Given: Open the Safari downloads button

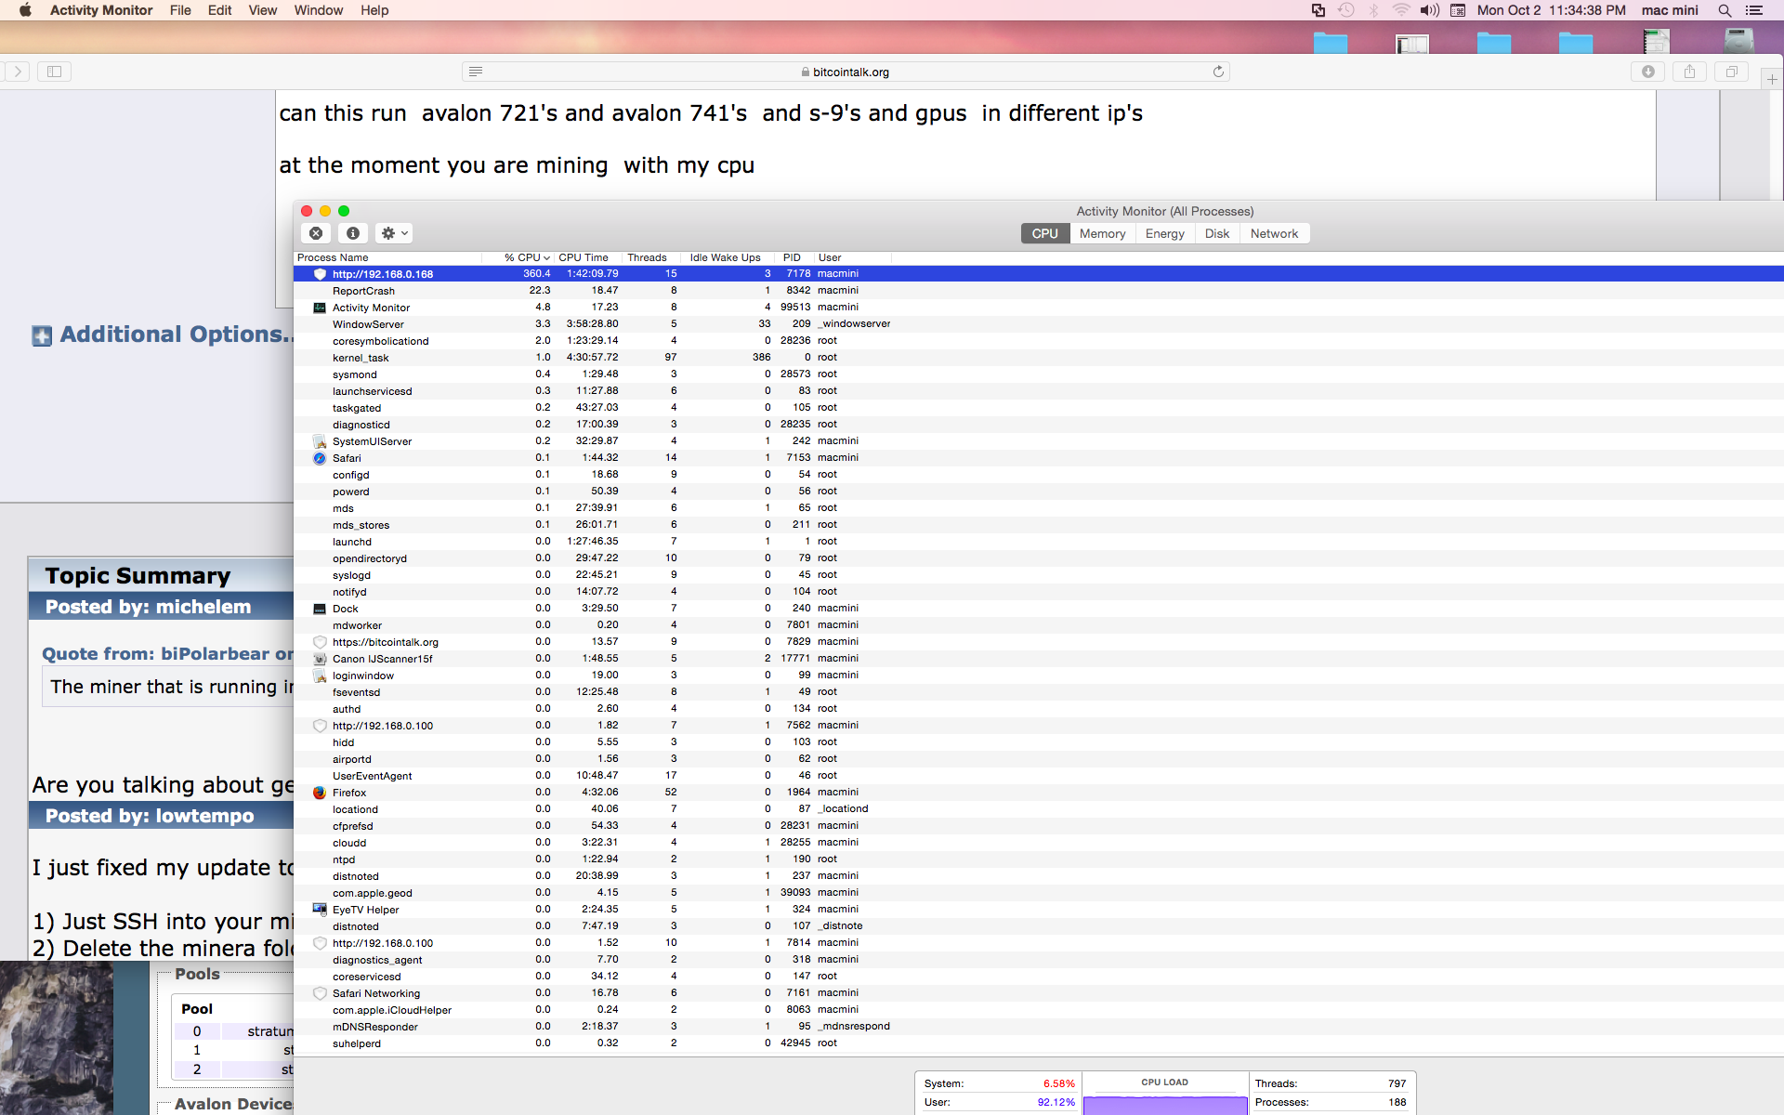Looking at the screenshot, I should (1647, 72).
